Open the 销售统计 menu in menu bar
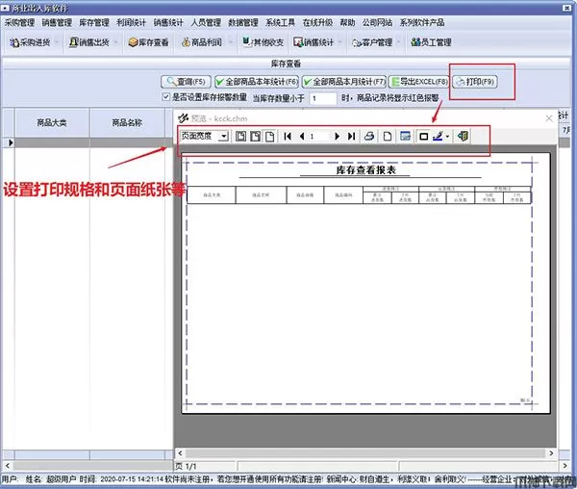This screenshot has height=489, width=577. coord(168,22)
